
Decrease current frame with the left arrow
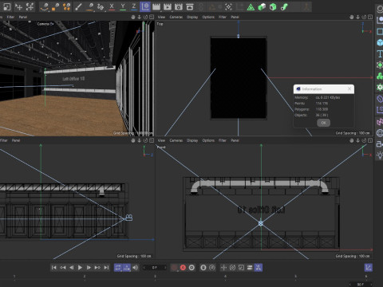144,268
